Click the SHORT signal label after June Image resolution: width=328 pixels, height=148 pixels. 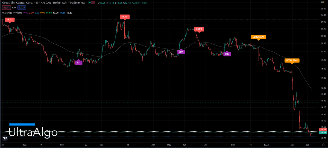199,29
